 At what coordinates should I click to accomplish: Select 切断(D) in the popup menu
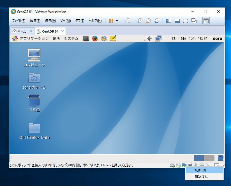pyautogui.click(x=200, y=170)
